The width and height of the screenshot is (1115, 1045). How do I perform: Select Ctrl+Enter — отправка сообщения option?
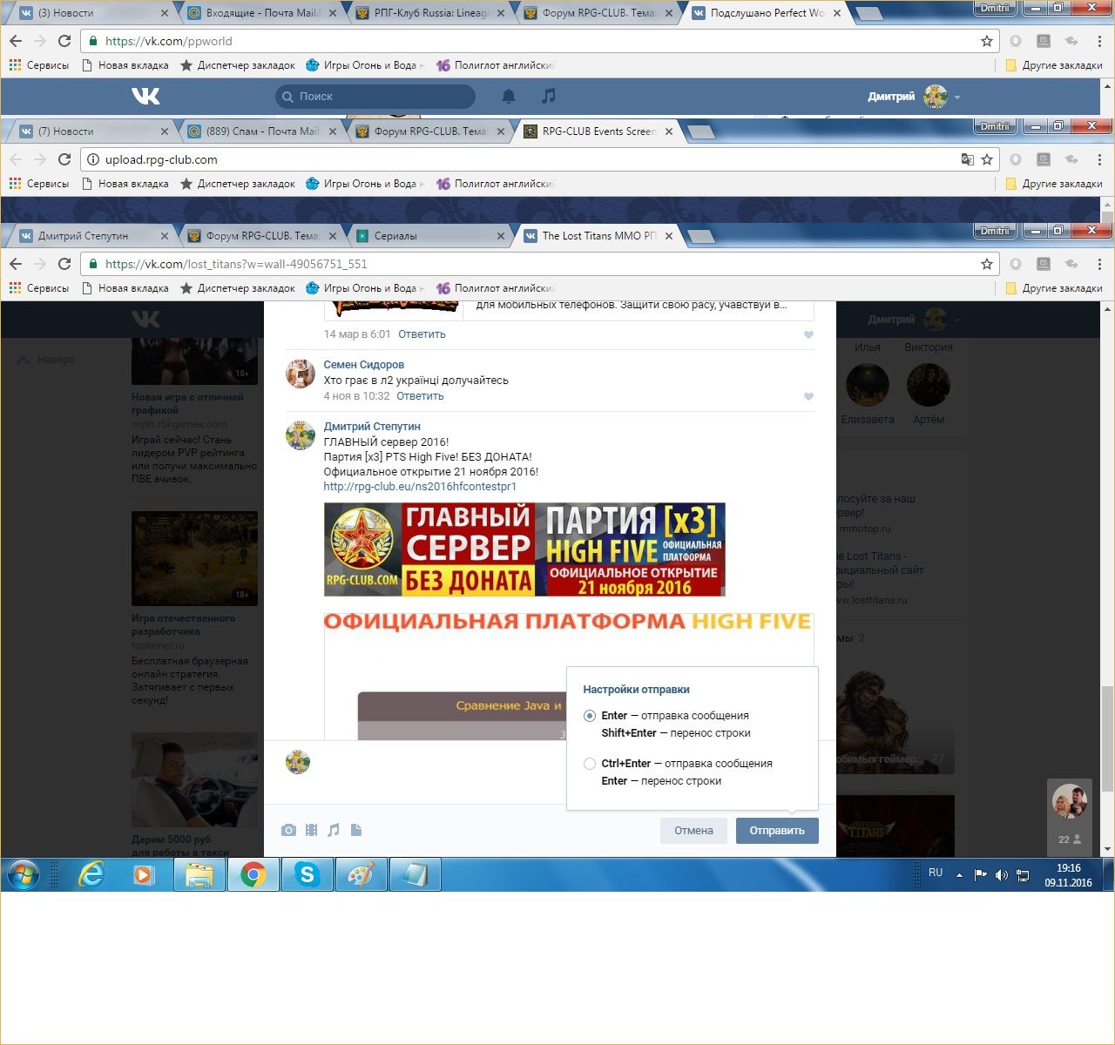590,764
